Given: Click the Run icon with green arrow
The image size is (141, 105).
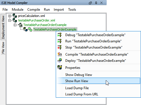Looking at the screenshot, I should click(60, 41).
